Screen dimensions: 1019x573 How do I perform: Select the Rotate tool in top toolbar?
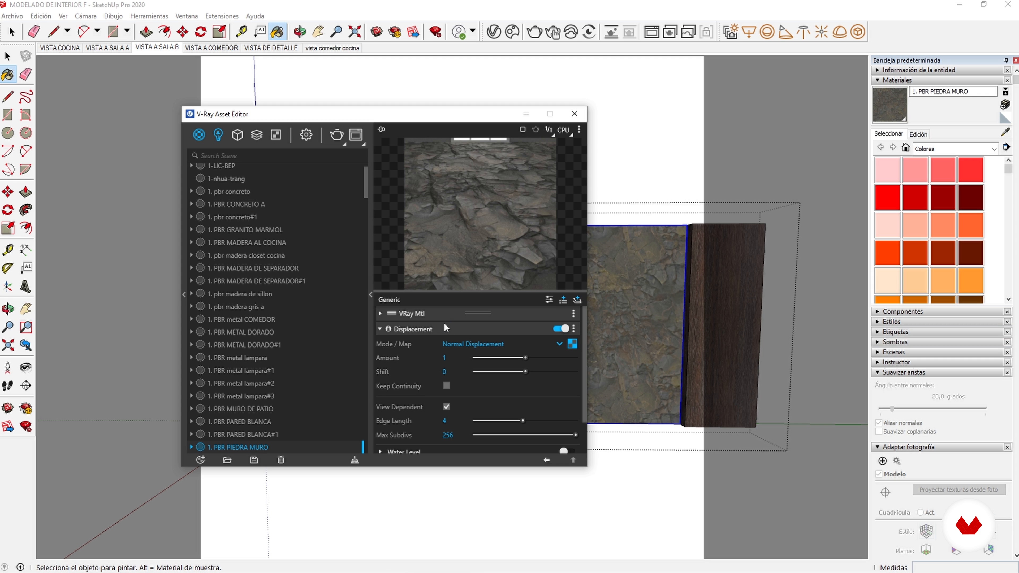pyautogui.click(x=201, y=32)
